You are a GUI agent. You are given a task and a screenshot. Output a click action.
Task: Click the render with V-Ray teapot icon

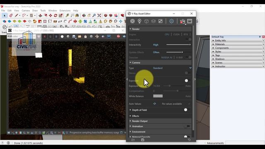pos(182,21)
